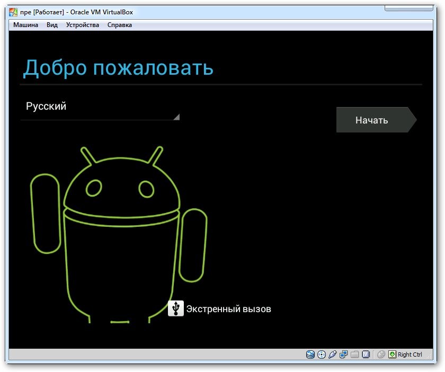Click the Начать button

coord(376,120)
